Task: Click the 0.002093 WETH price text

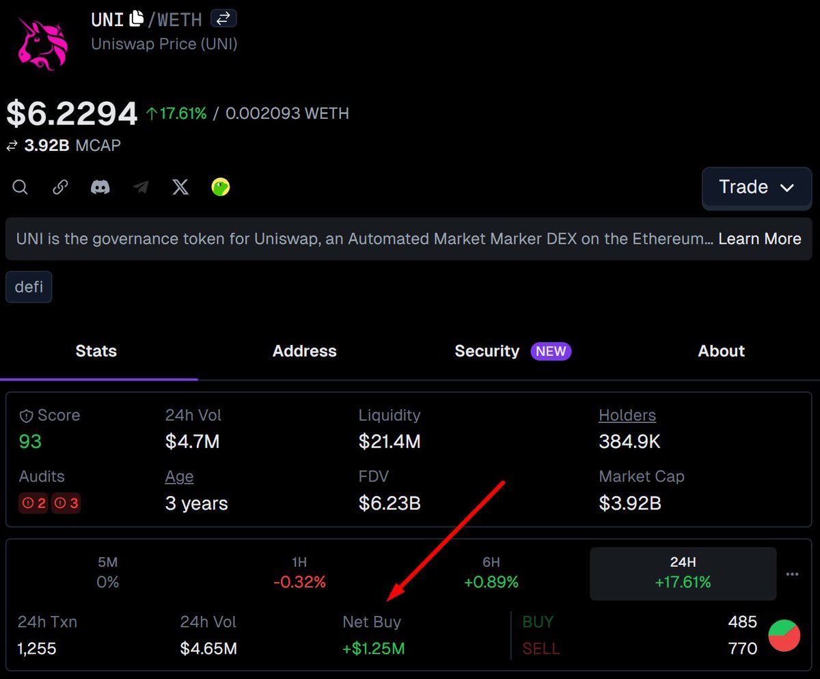Action: point(287,113)
